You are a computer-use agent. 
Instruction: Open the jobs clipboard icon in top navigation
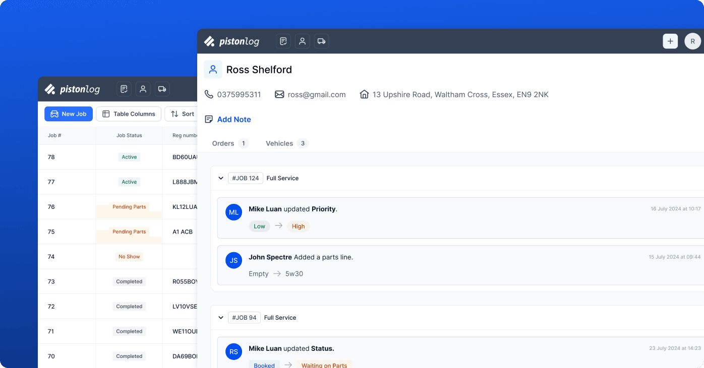[x=283, y=41]
